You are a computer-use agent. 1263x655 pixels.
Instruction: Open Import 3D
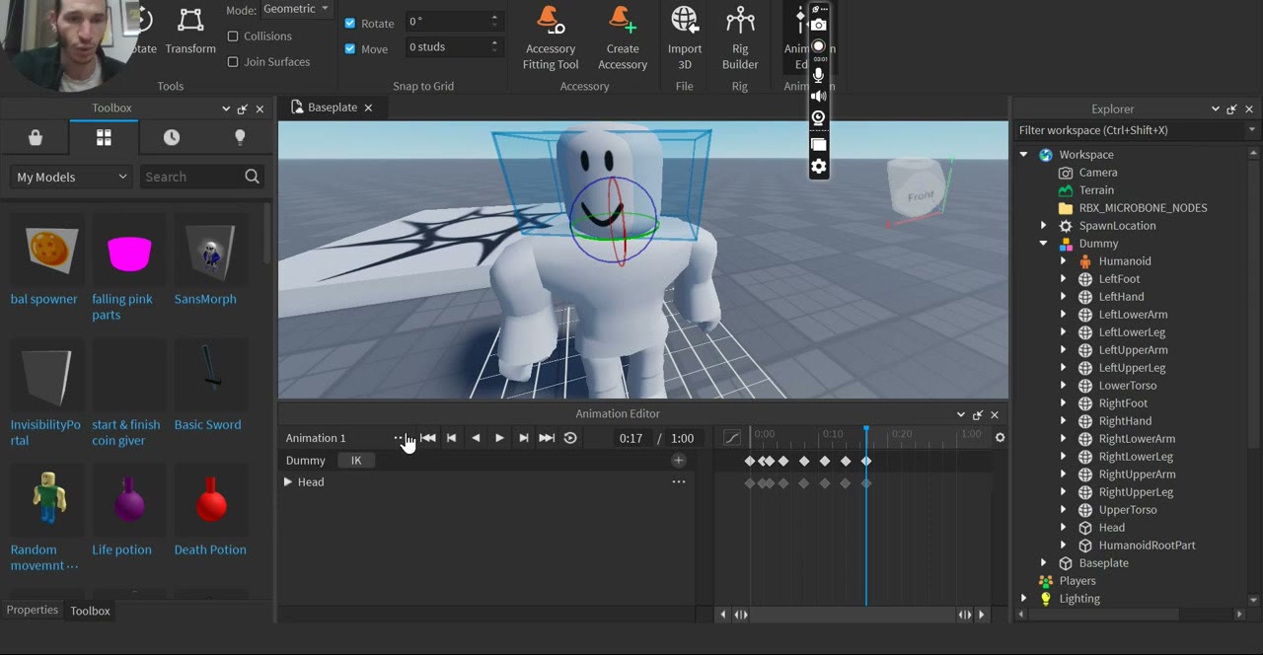[685, 37]
